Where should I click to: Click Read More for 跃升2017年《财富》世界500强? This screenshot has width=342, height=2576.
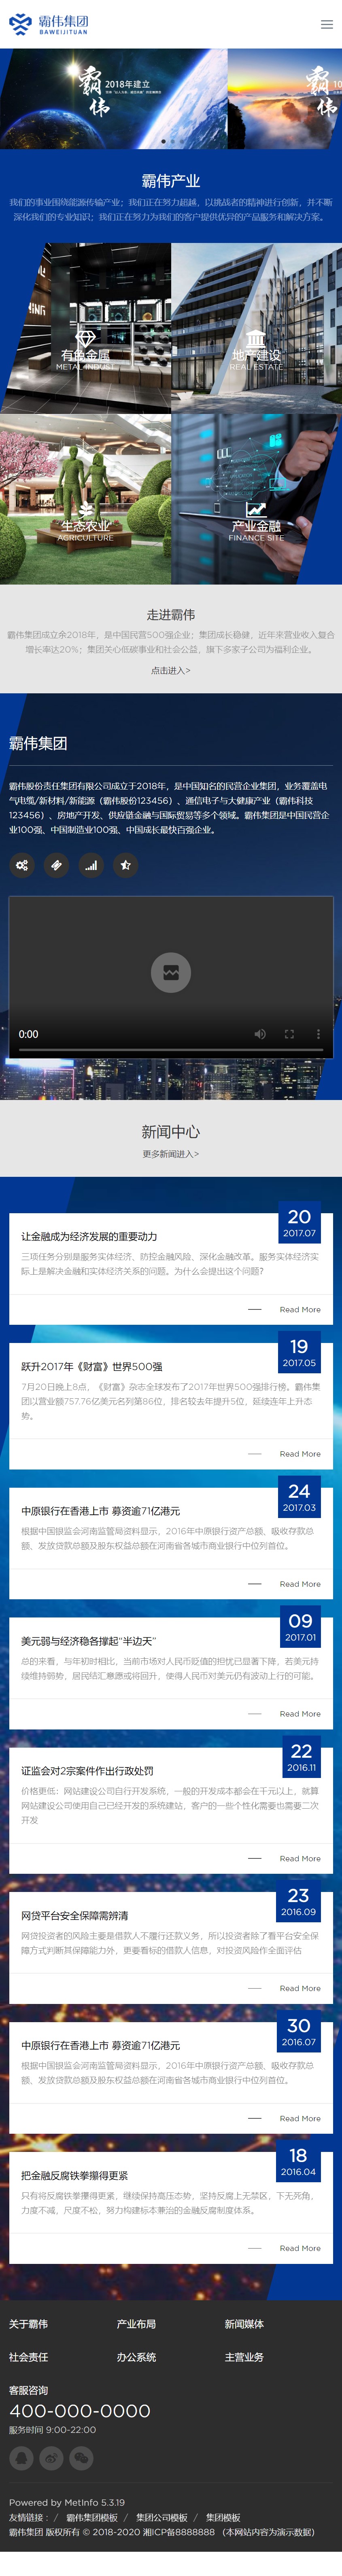pyautogui.click(x=300, y=1454)
